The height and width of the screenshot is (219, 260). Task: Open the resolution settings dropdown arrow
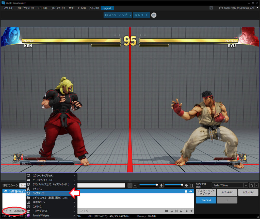point(257,7)
